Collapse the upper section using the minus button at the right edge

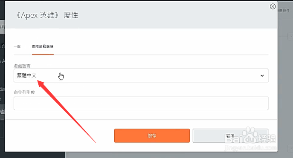291,37
